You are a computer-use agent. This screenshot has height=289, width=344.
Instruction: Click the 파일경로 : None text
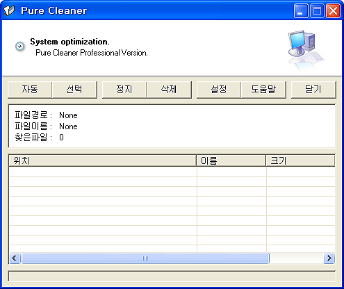click(x=46, y=115)
